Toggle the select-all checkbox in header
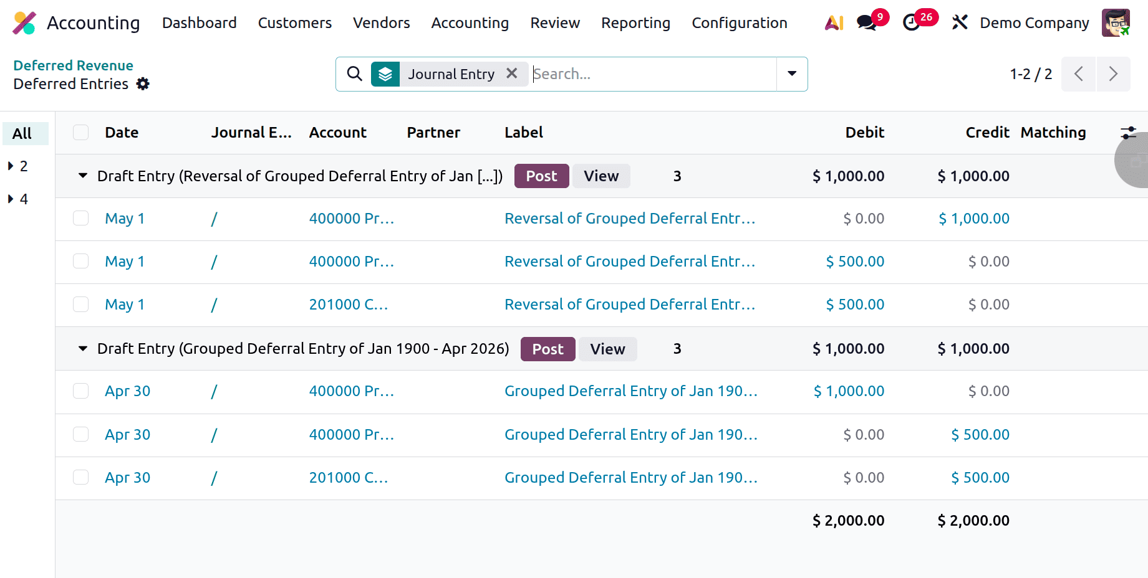1148x578 pixels. (80, 132)
